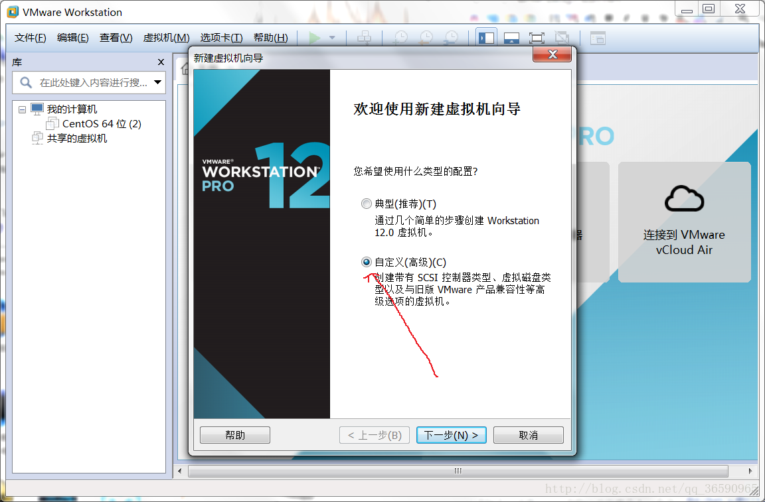
Task: Toggle the library sidebar view icon
Action: [486, 38]
